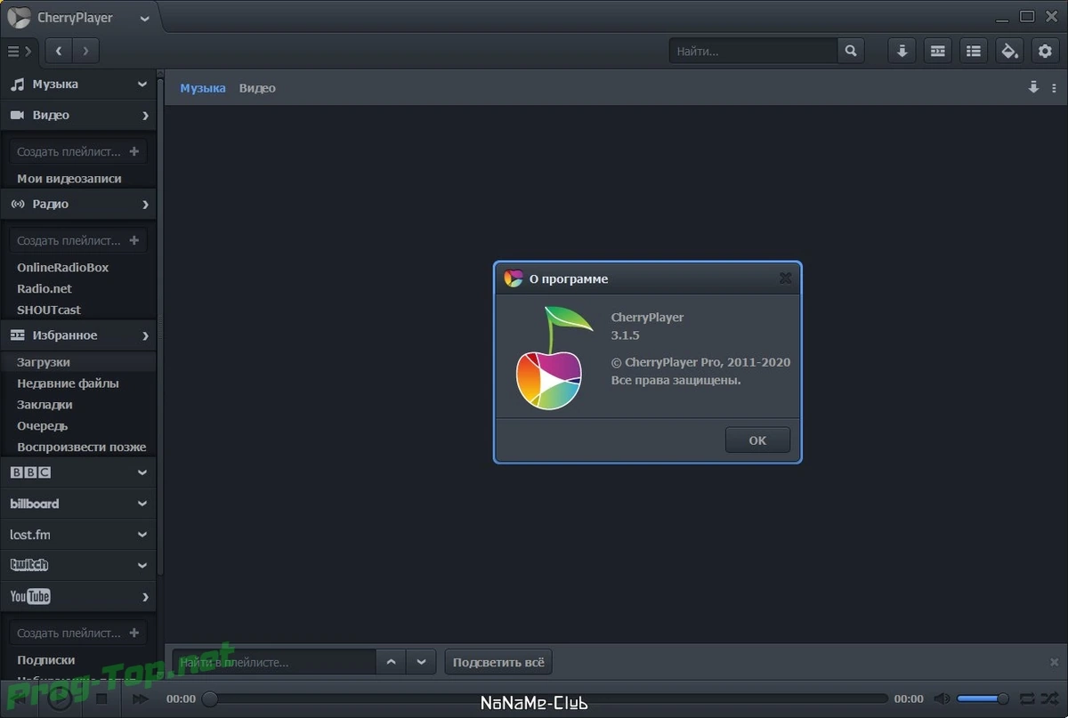The image size is (1068, 718).
Task: Click the CherryPlayer logo in title bar
Action: tap(18, 17)
